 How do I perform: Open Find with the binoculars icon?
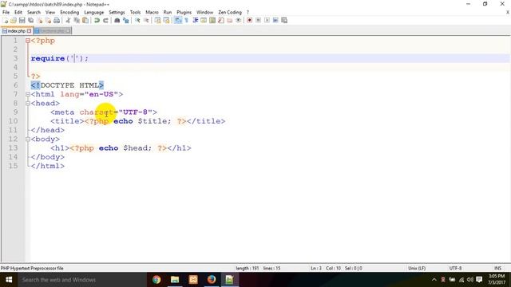click(x=117, y=20)
